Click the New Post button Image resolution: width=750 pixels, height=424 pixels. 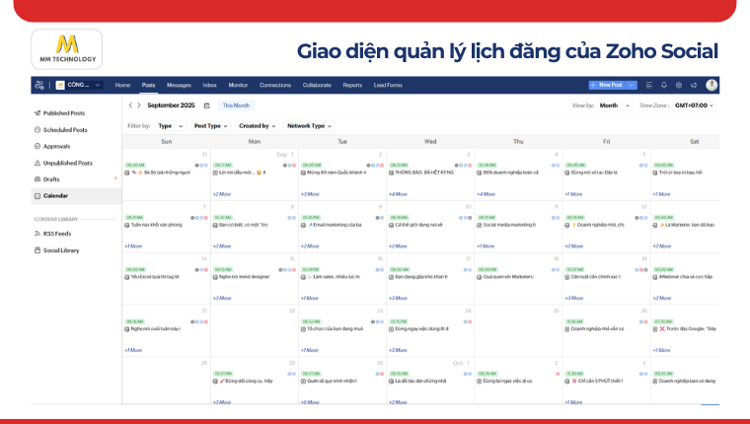point(607,85)
